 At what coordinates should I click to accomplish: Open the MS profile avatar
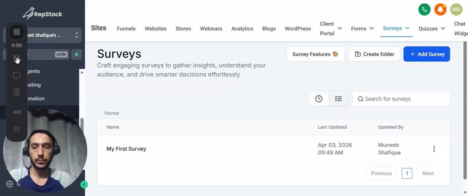[x=456, y=10]
